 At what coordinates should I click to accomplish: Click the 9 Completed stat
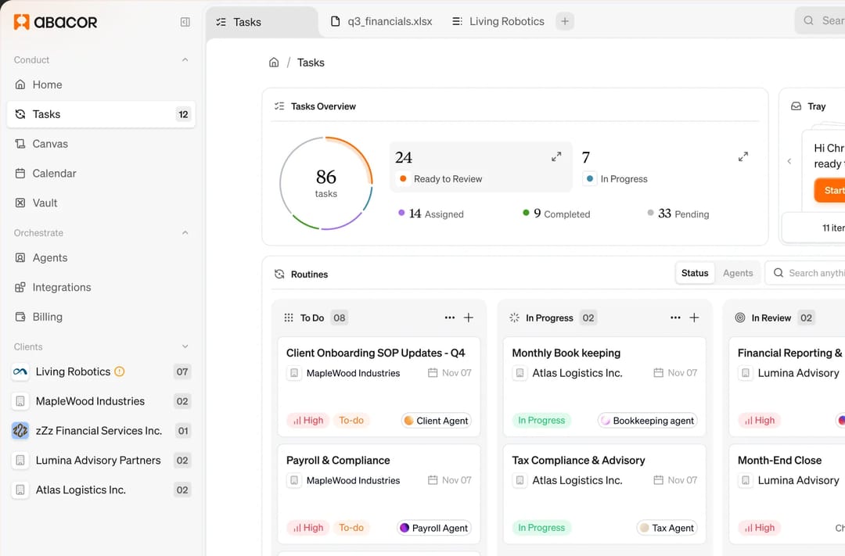556,214
